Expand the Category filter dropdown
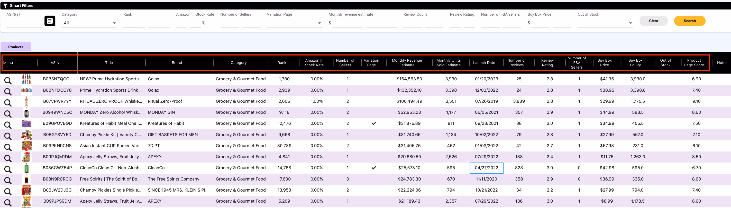 pos(89,23)
